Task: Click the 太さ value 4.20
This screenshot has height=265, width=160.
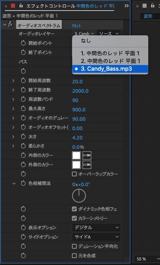Action: [x=78, y=138]
